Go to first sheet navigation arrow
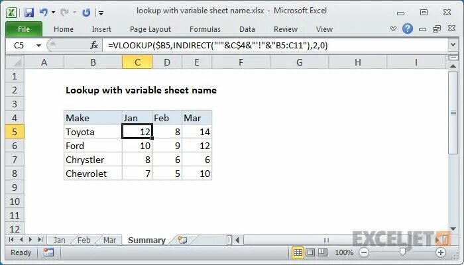 (11, 240)
